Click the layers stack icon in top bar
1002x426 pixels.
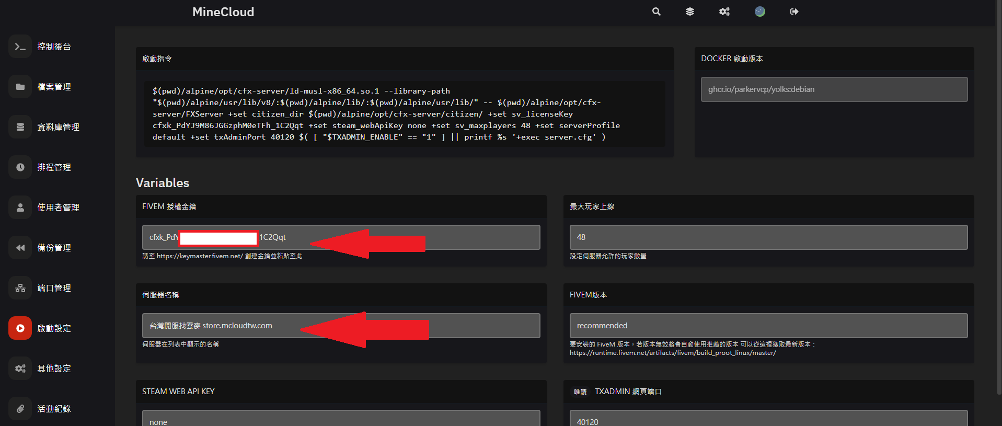point(690,11)
